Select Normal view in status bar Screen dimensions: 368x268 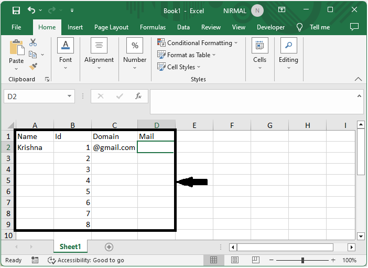214,260
